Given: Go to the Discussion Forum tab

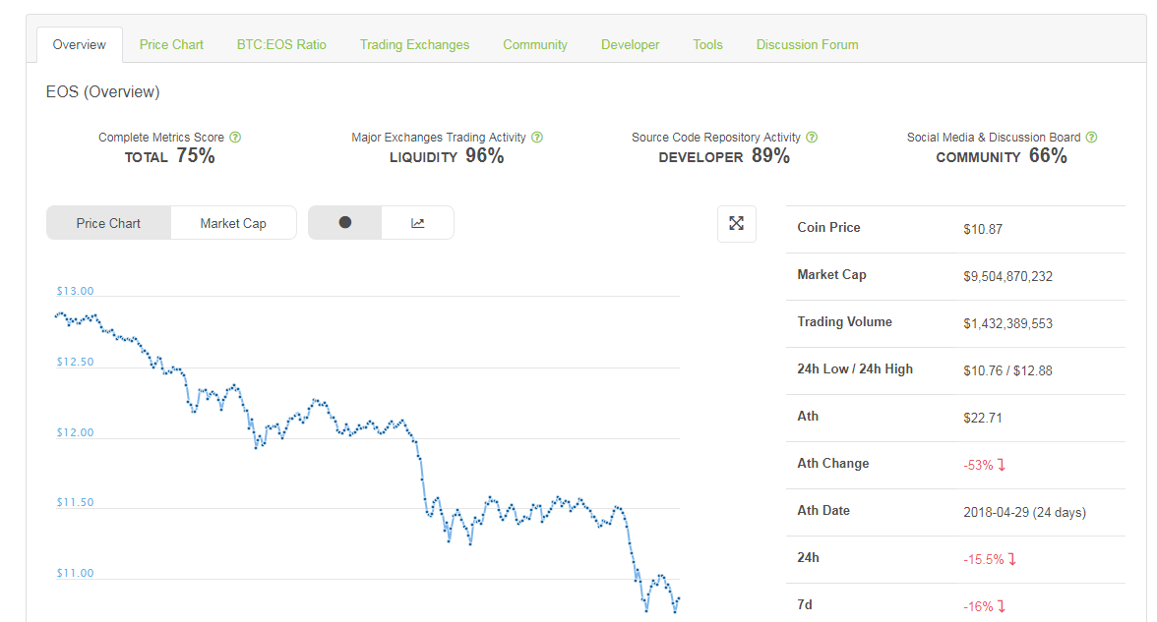Looking at the screenshot, I should click(807, 44).
